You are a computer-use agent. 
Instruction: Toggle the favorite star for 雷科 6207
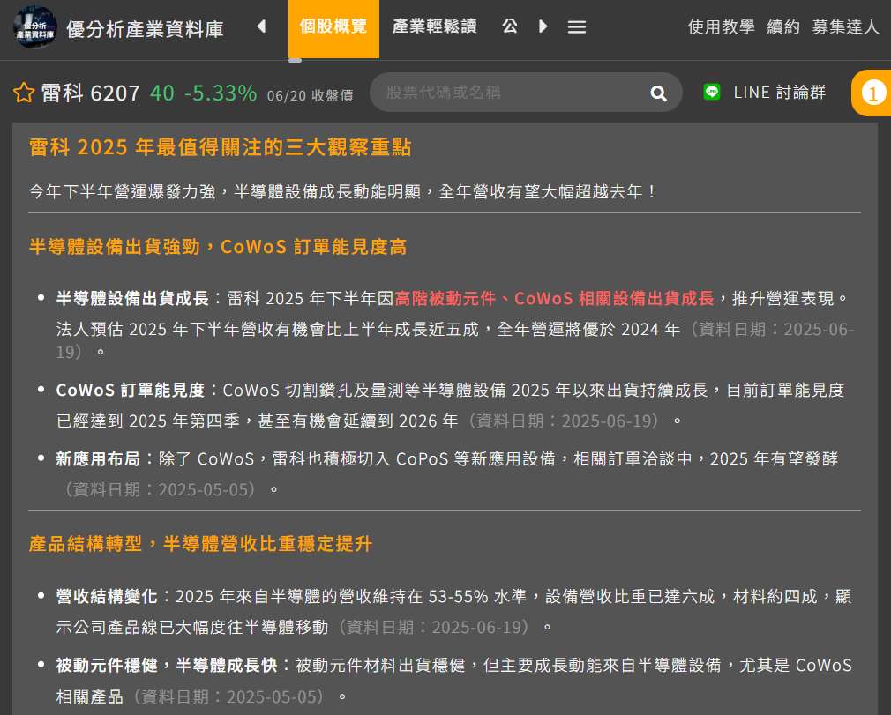coord(24,93)
